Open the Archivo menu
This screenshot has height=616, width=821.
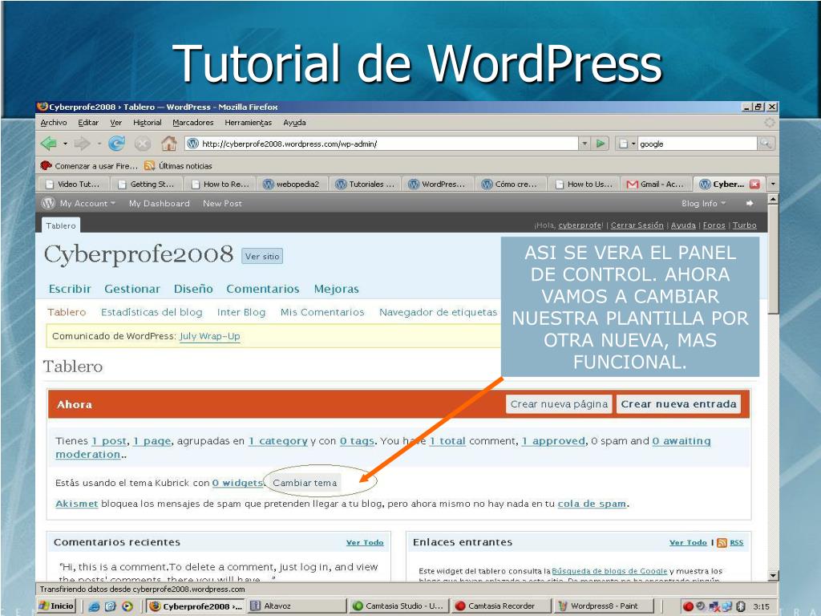pyautogui.click(x=54, y=123)
